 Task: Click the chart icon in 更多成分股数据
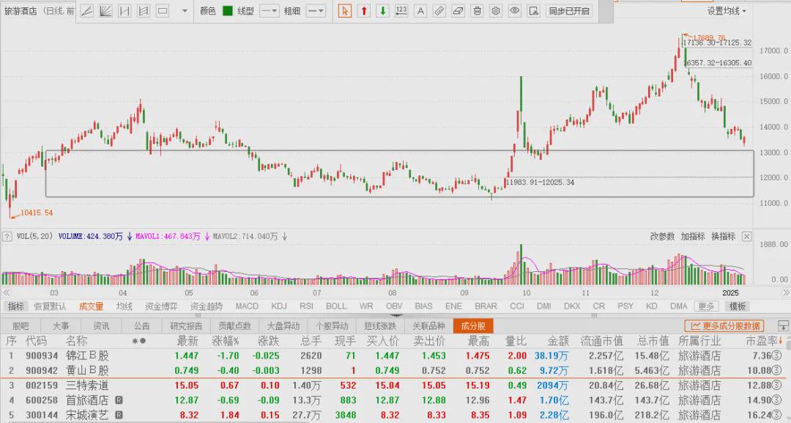pyautogui.click(x=695, y=326)
